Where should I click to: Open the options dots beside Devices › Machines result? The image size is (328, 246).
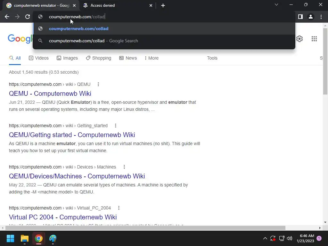124,167
